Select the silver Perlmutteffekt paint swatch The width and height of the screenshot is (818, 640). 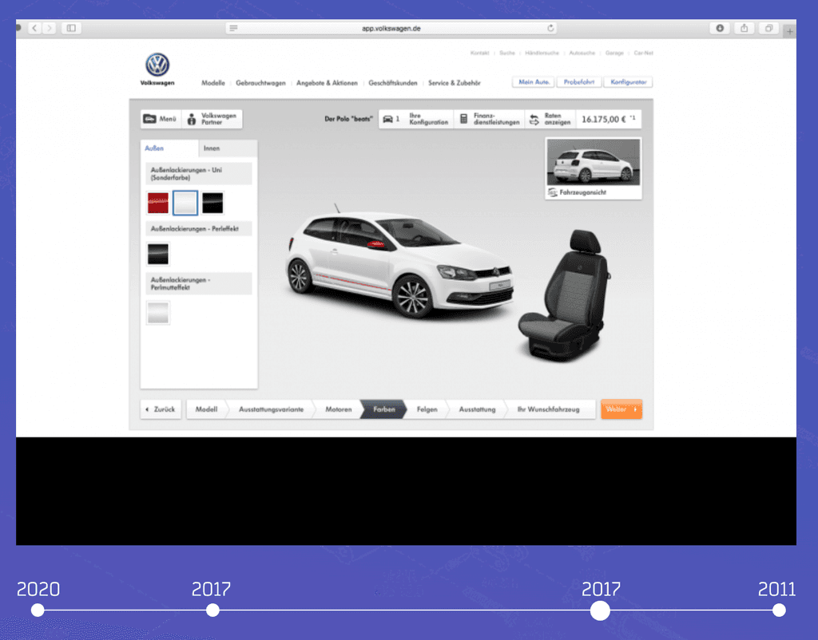point(158,313)
